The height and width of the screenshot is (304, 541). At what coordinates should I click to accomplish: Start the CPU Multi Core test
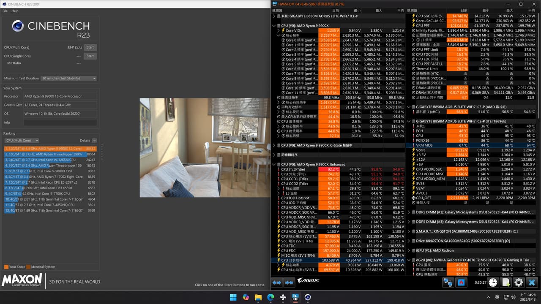[90, 47]
